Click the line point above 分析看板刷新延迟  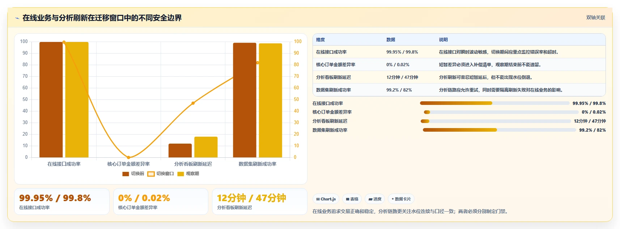pyautogui.click(x=193, y=103)
